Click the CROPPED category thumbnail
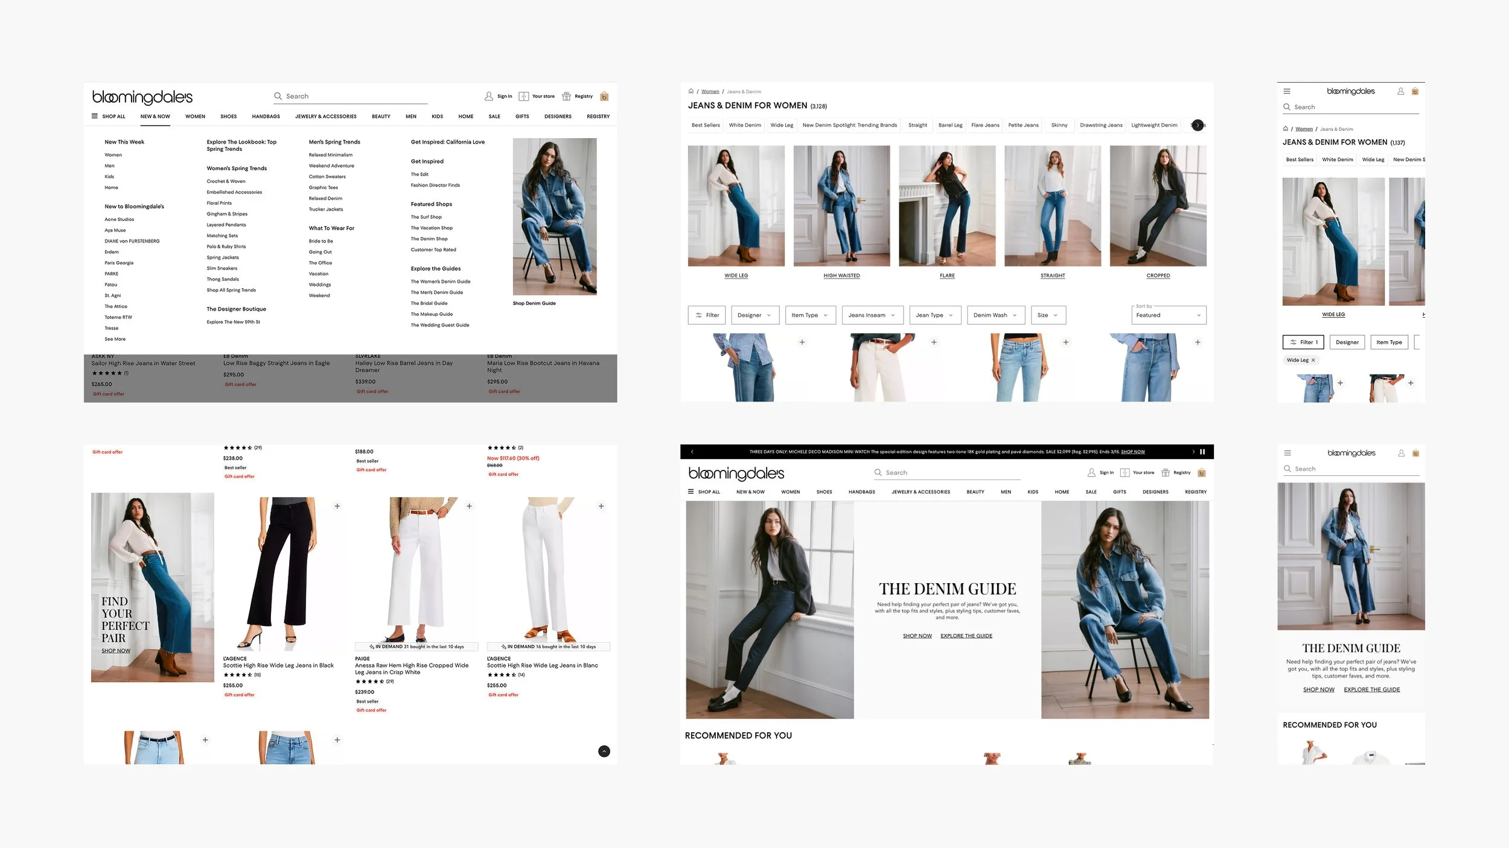Image resolution: width=1509 pixels, height=848 pixels. [x=1158, y=206]
